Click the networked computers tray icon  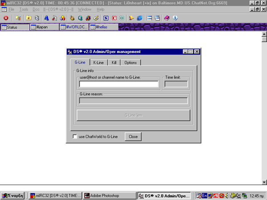click(244, 196)
